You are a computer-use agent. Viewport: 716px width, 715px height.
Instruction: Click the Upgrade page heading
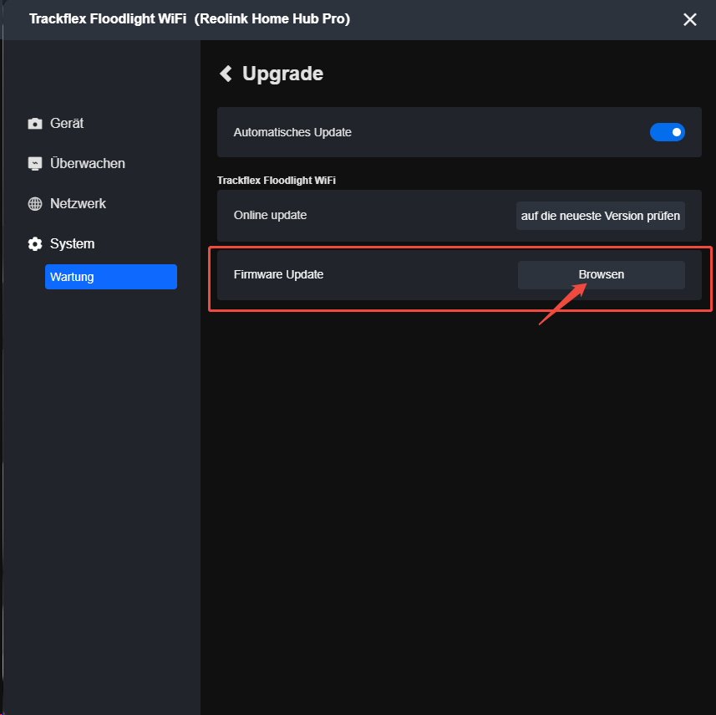coord(282,74)
